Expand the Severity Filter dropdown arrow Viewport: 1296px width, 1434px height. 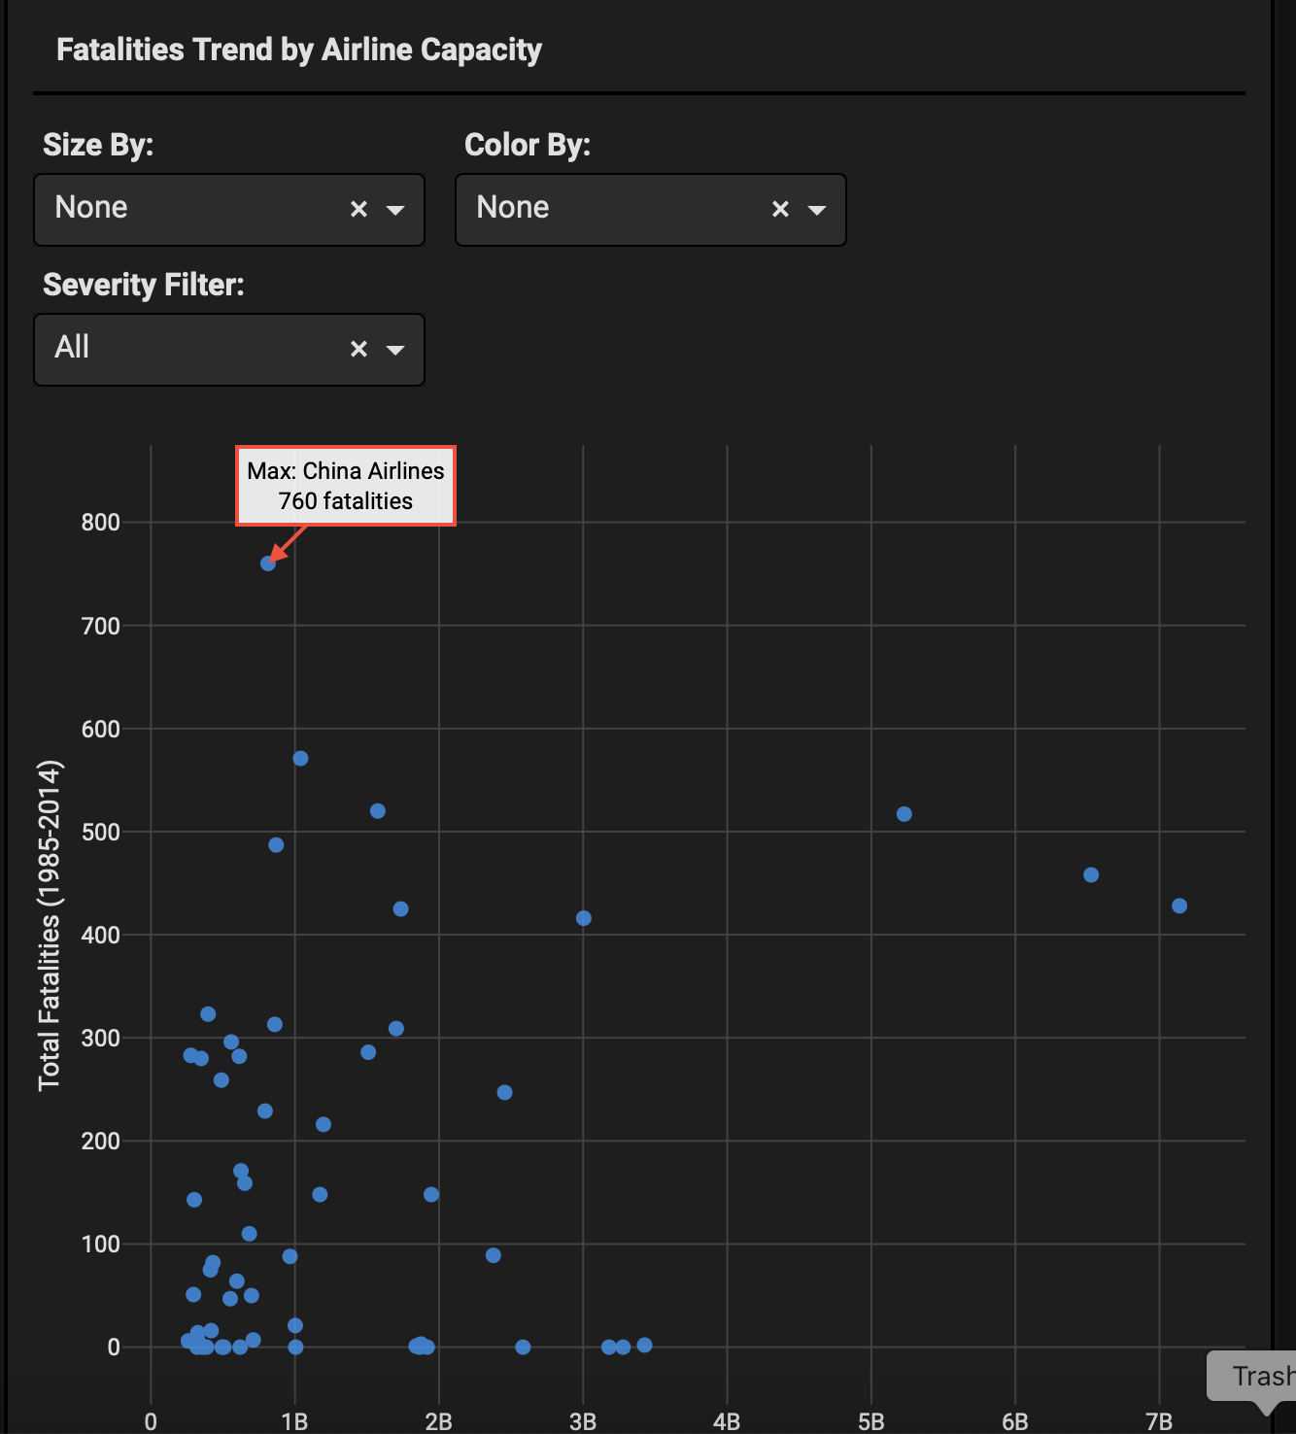click(x=395, y=350)
